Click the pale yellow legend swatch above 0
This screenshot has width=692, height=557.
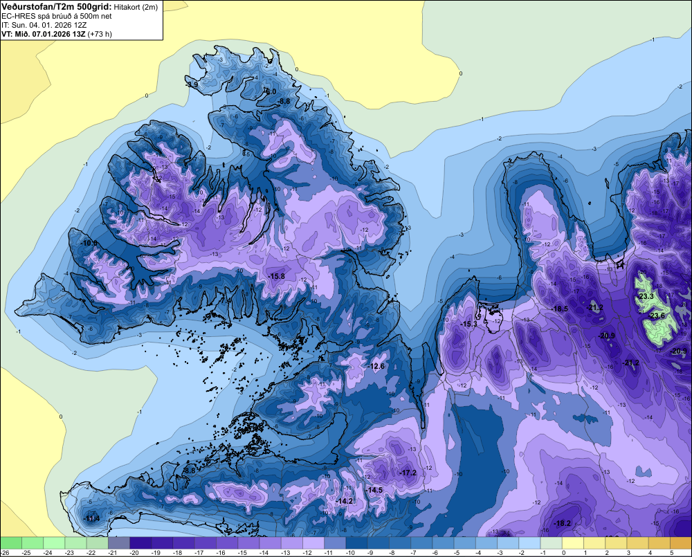(x=573, y=543)
